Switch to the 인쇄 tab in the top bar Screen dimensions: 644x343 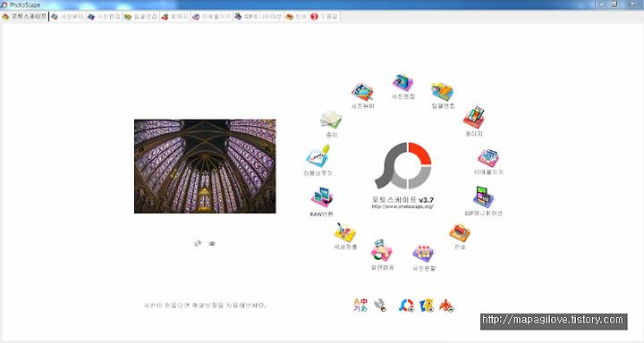point(296,16)
